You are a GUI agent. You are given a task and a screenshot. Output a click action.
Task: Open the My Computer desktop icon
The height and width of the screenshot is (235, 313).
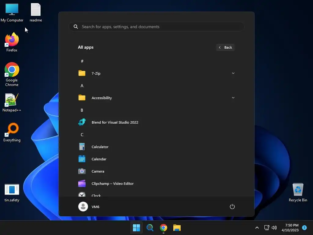coord(12,12)
